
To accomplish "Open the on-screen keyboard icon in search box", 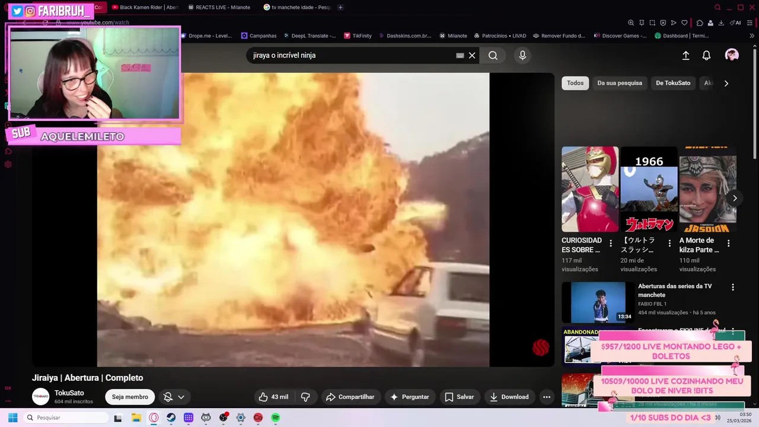I will coord(460,55).
